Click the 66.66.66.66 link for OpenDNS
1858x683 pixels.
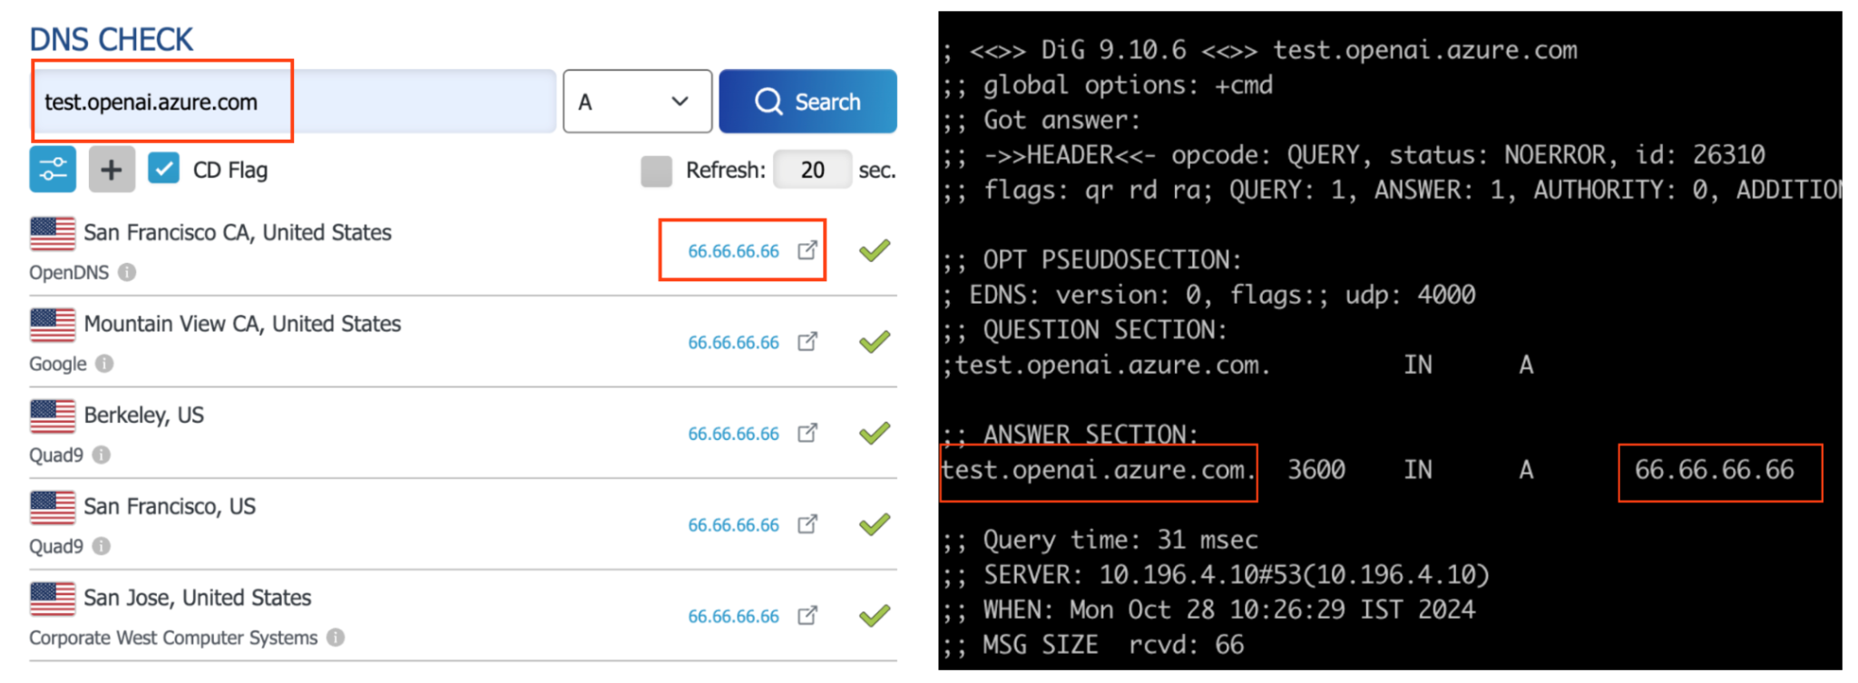coord(733,251)
